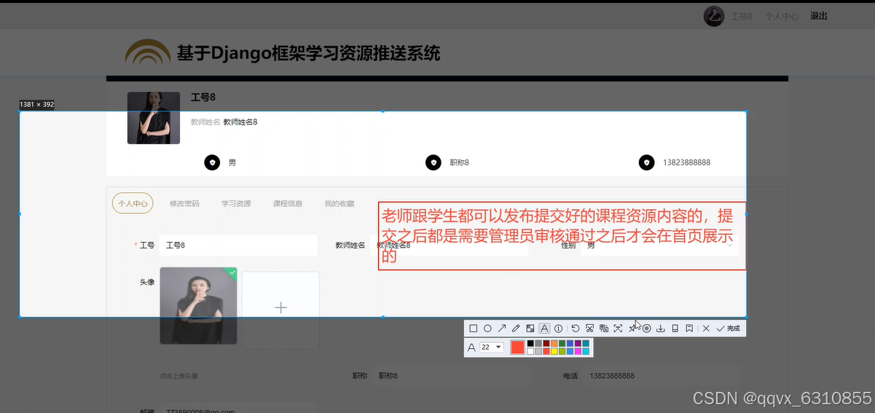Click the site title 基于Django框架学习资源推送系统
Image resolution: width=875 pixels, height=413 pixels.
(x=308, y=53)
